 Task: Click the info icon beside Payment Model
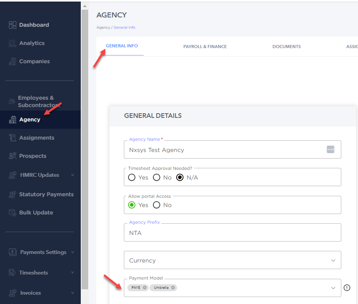pyautogui.click(x=347, y=288)
